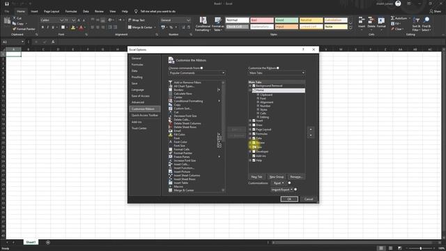The width and height of the screenshot is (446, 251).
Task: Click the Percent Style icon in ribbon
Action: click(x=171, y=27)
